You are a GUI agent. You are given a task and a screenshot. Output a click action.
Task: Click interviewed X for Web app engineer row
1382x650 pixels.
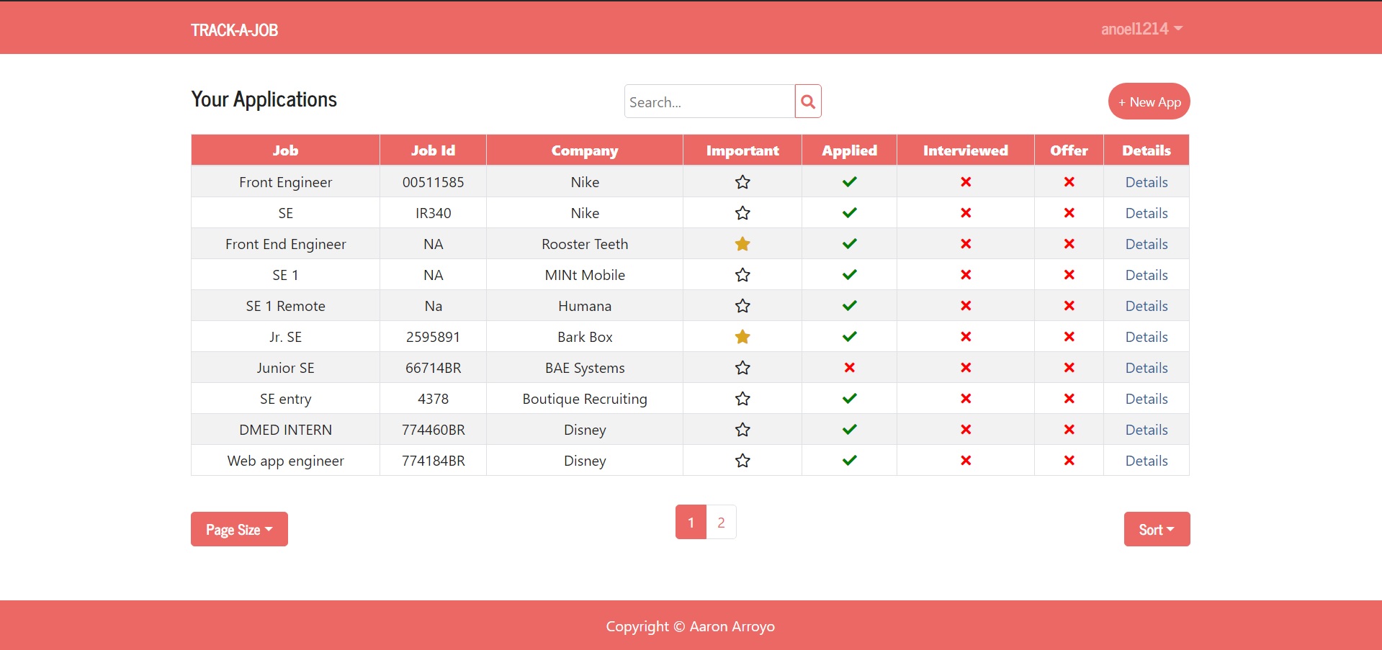click(x=966, y=461)
